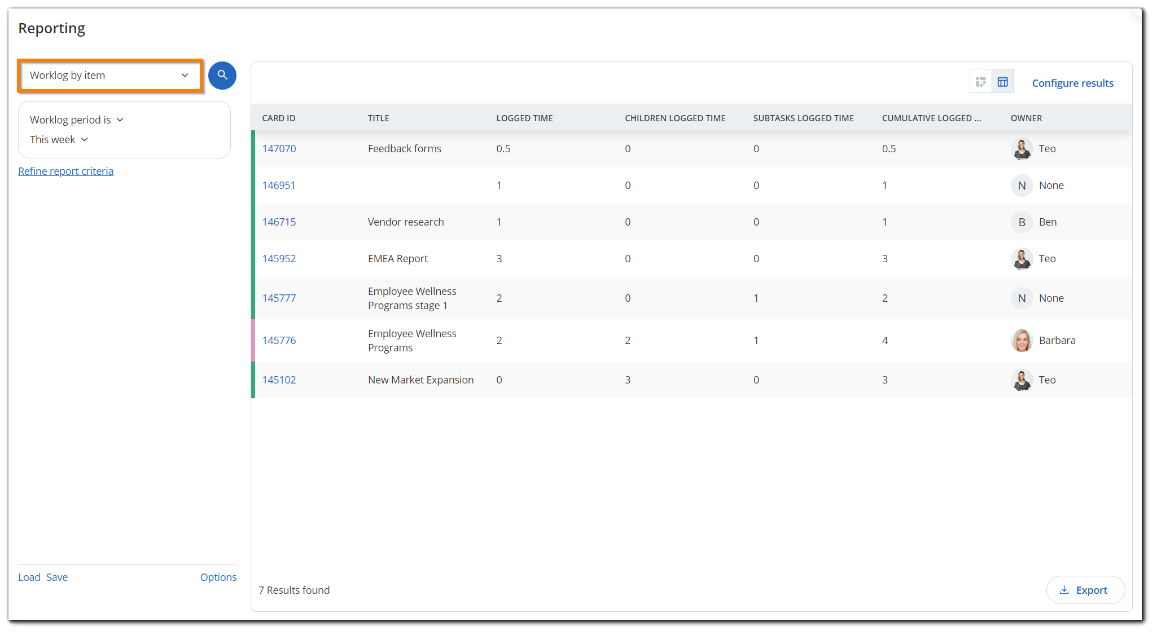
Task: Sort by LOGGED TIME column header
Action: coord(524,118)
